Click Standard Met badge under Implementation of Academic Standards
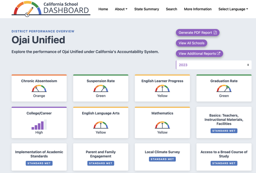The image size is (256, 173). 39,163
